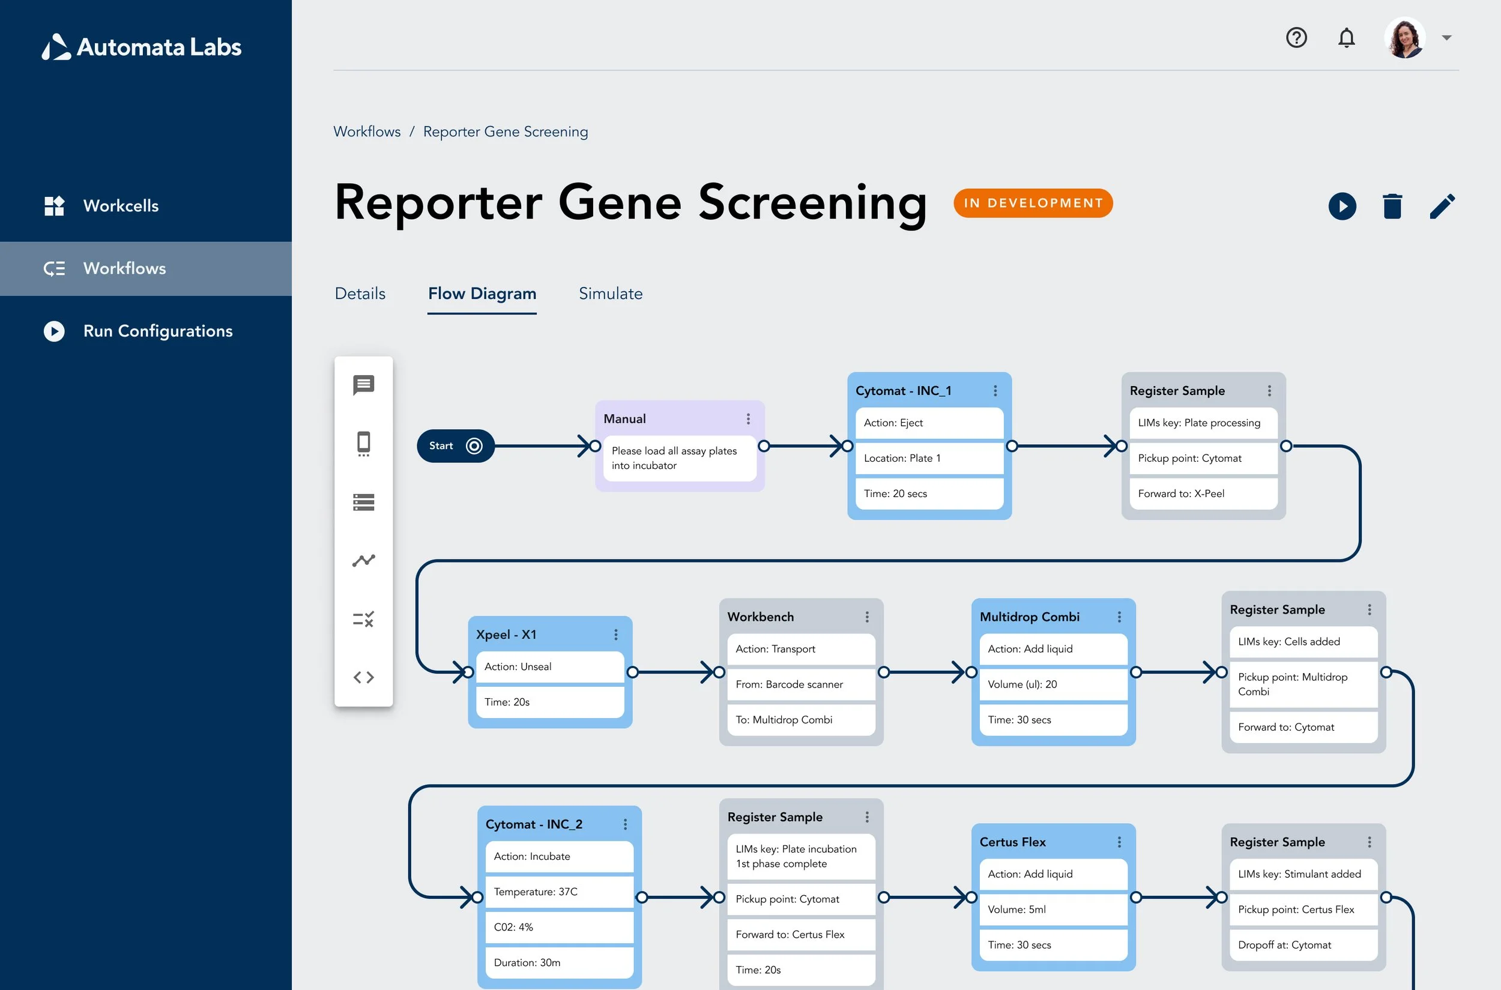Click the Start node
Viewport: 1501px width, 990px height.
[455, 445]
